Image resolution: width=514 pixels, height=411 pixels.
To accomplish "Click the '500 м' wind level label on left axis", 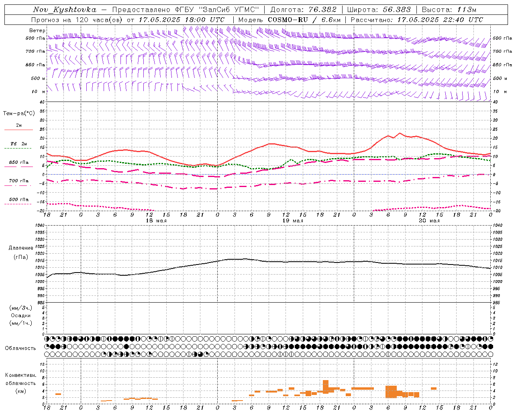I will pos(38,78).
